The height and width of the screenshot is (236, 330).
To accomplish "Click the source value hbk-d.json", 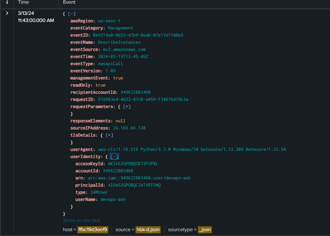I will (148, 230).
